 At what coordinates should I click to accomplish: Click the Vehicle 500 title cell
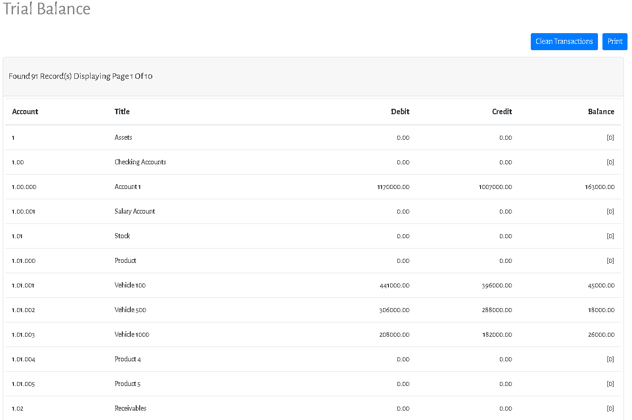point(130,310)
